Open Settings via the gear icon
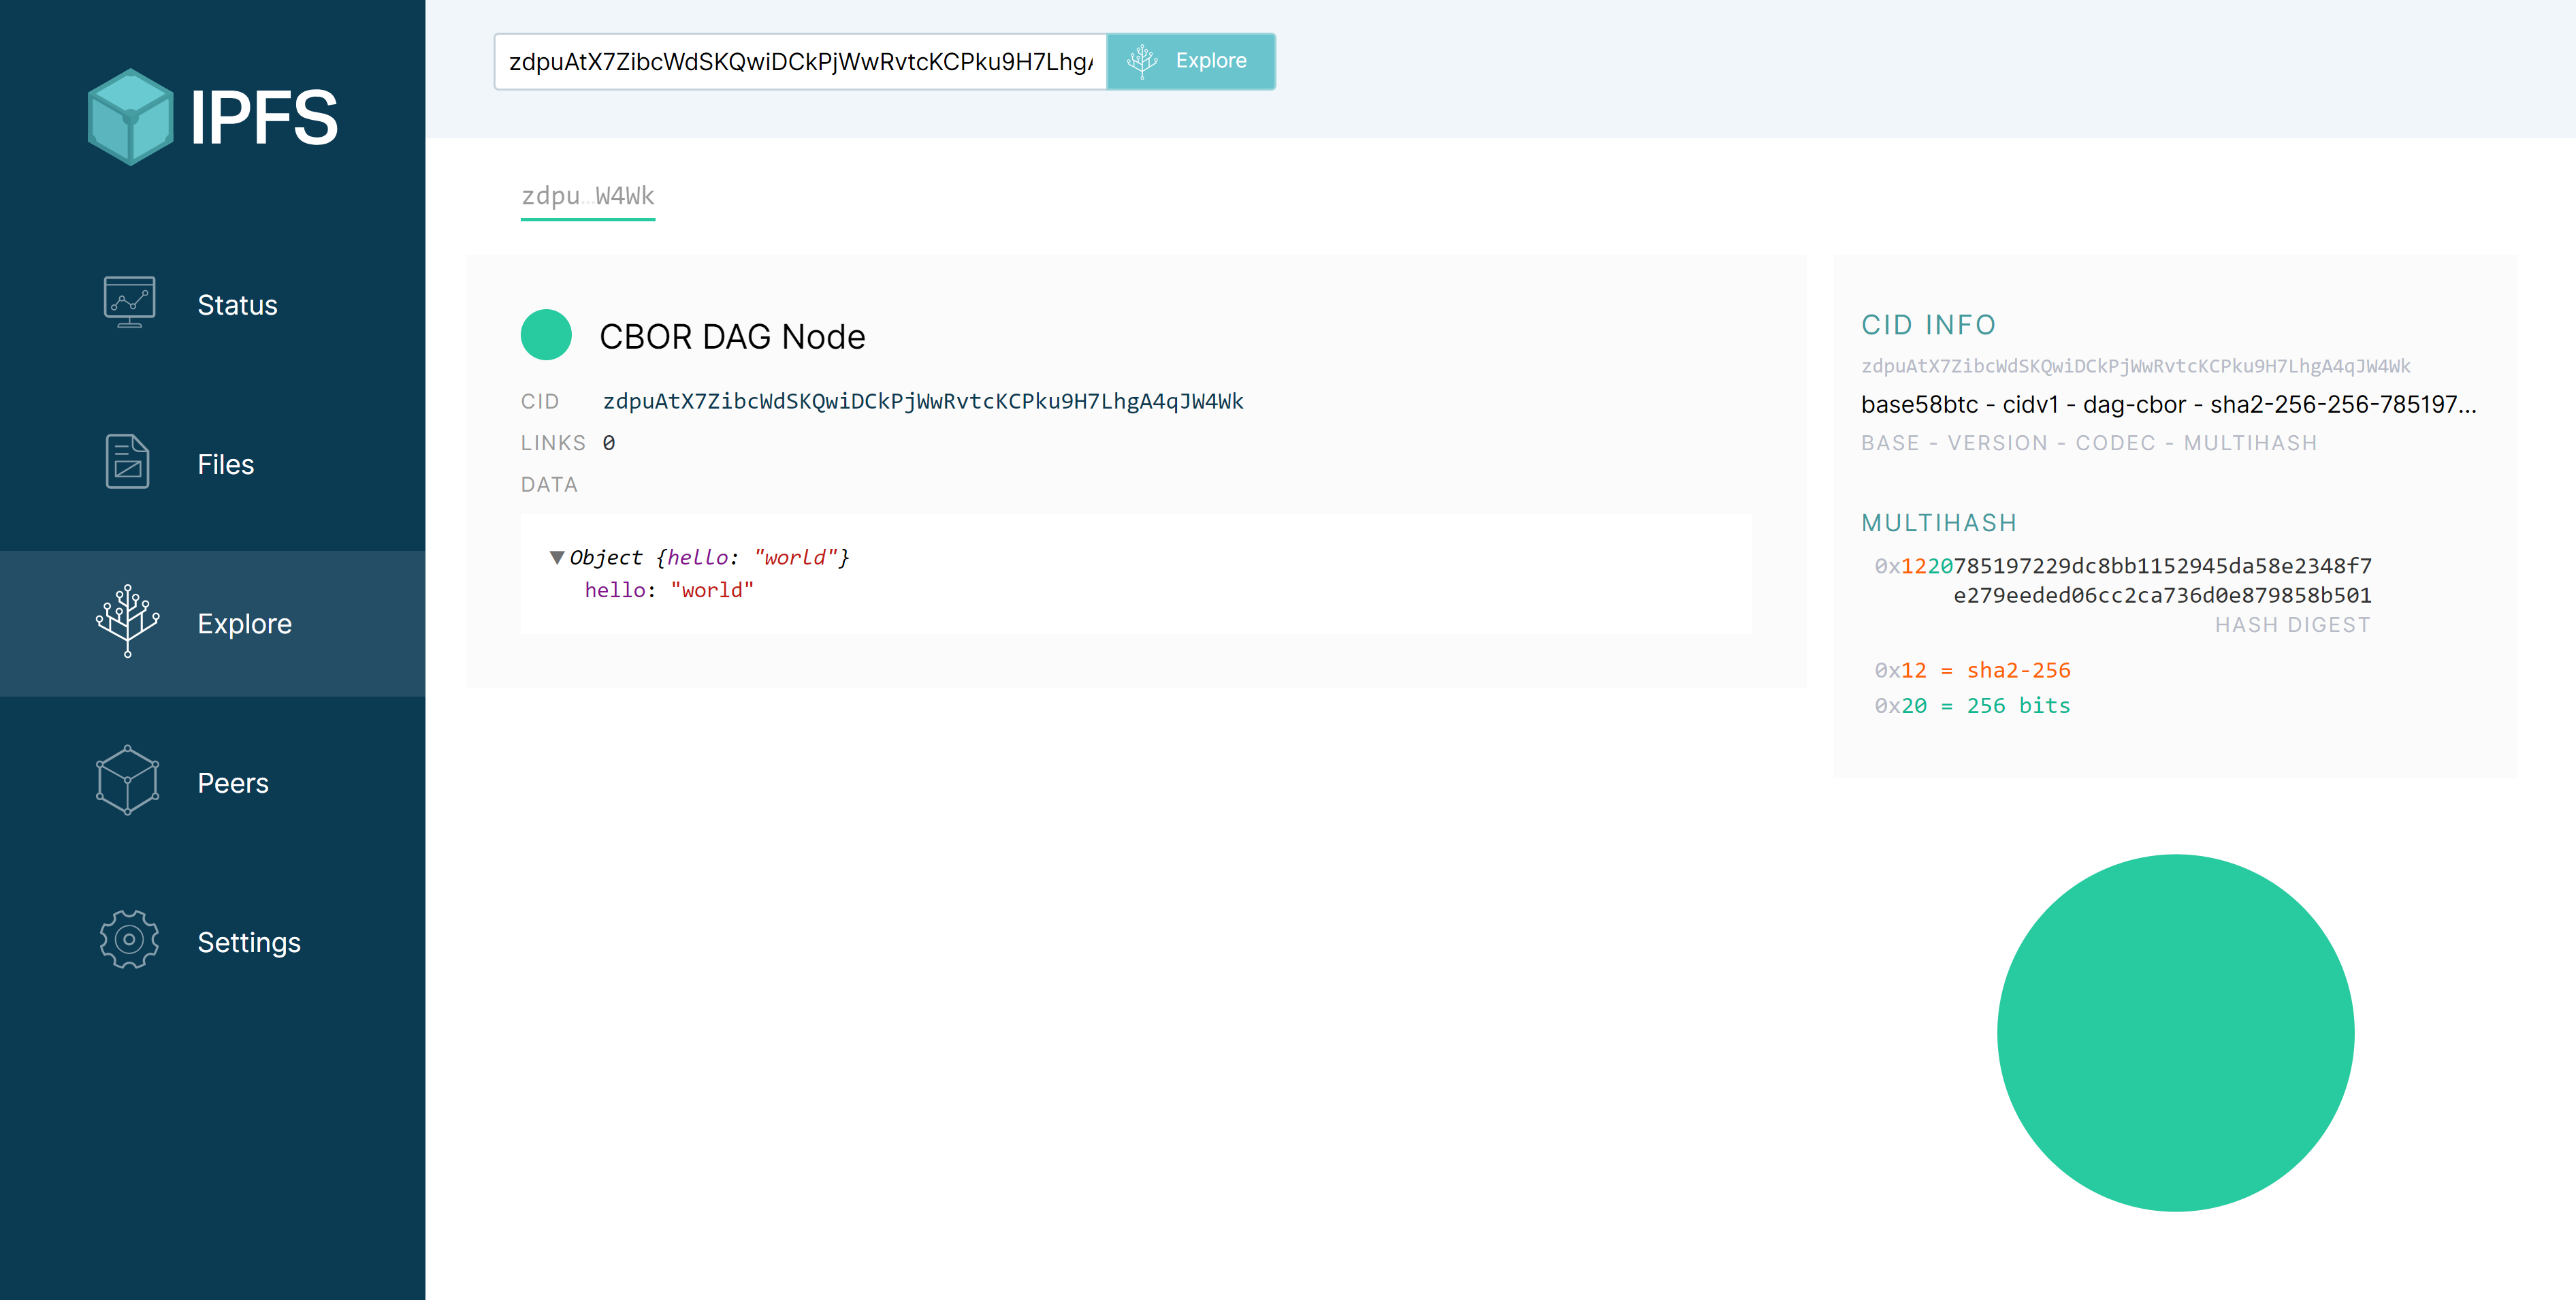2576x1300 pixels. click(x=128, y=940)
